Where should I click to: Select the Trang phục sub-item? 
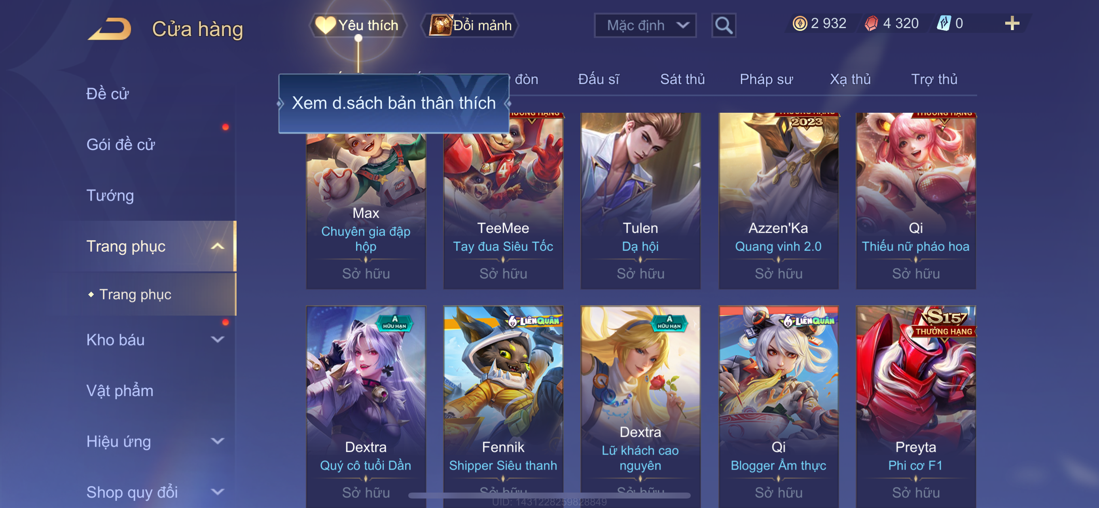(x=135, y=294)
